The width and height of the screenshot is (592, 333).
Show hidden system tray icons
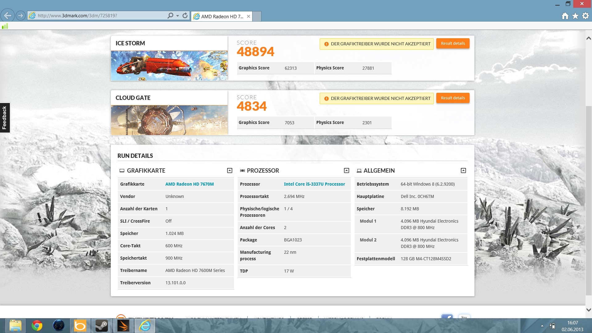pyautogui.click(x=542, y=326)
